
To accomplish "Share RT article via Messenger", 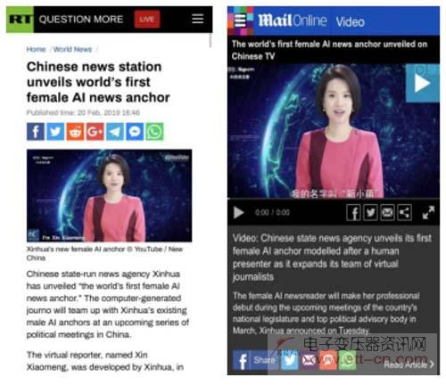I will click(135, 131).
